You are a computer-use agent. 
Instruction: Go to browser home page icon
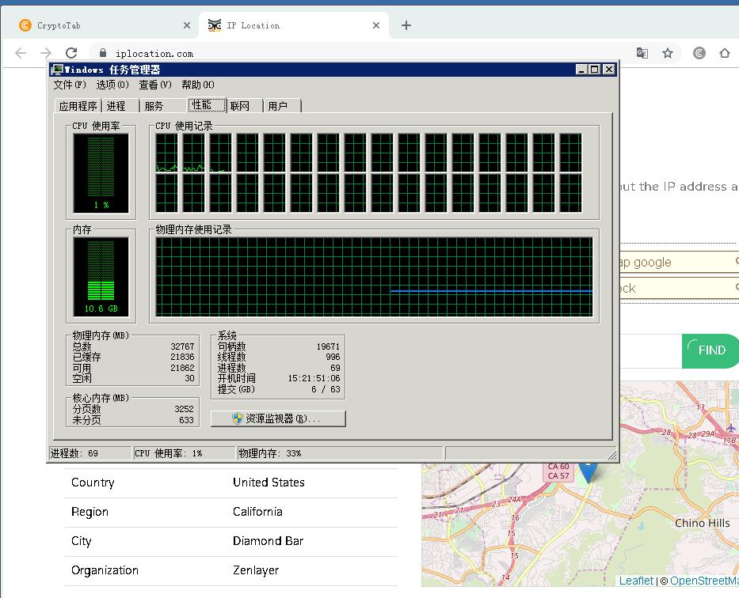point(725,53)
